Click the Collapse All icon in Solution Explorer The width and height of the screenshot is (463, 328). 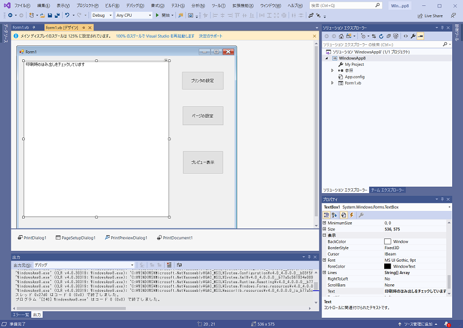[x=389, y=36]
